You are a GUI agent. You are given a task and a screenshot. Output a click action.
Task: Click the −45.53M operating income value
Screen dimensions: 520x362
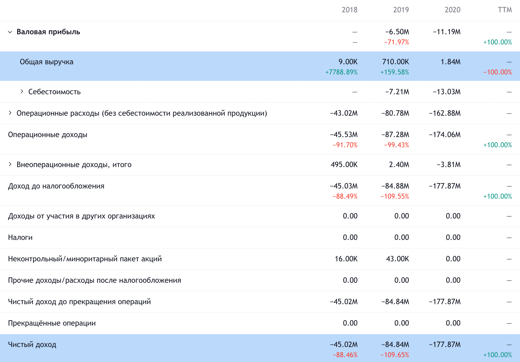pyautogui.click(x=344, y=135)
